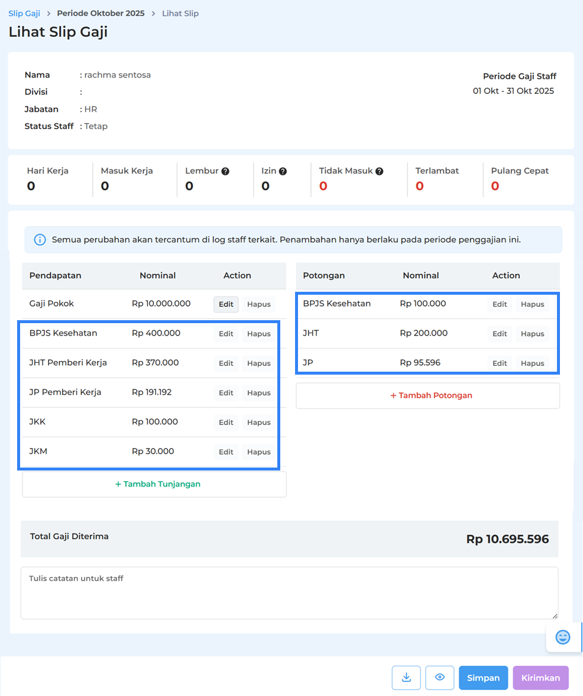Click the Lembur help question icon

[225, 171]
